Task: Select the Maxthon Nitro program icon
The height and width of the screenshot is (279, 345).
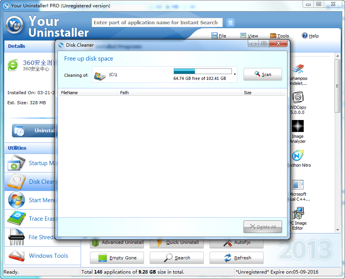Action: point(298,155)
